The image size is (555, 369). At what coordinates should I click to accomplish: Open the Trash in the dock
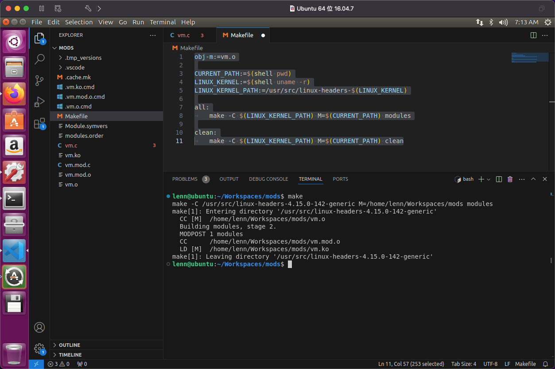coord(15,354)
